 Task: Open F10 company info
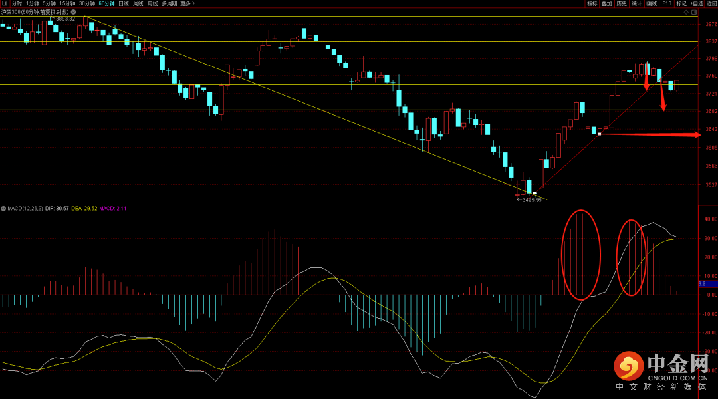pyautogui.click(x=667, y=3)
